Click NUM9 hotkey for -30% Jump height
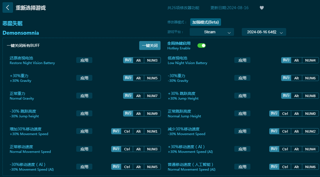320x177 pixels. coord(152,113)
